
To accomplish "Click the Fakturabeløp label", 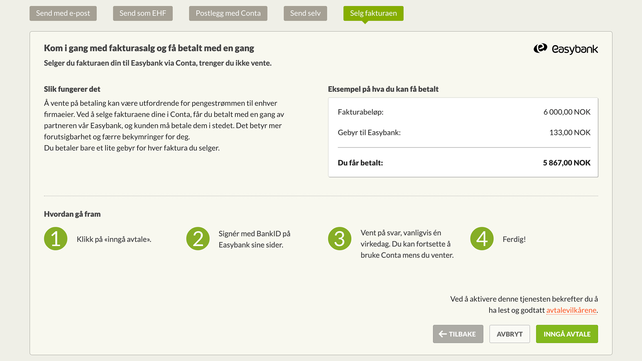I will point(360,112).
